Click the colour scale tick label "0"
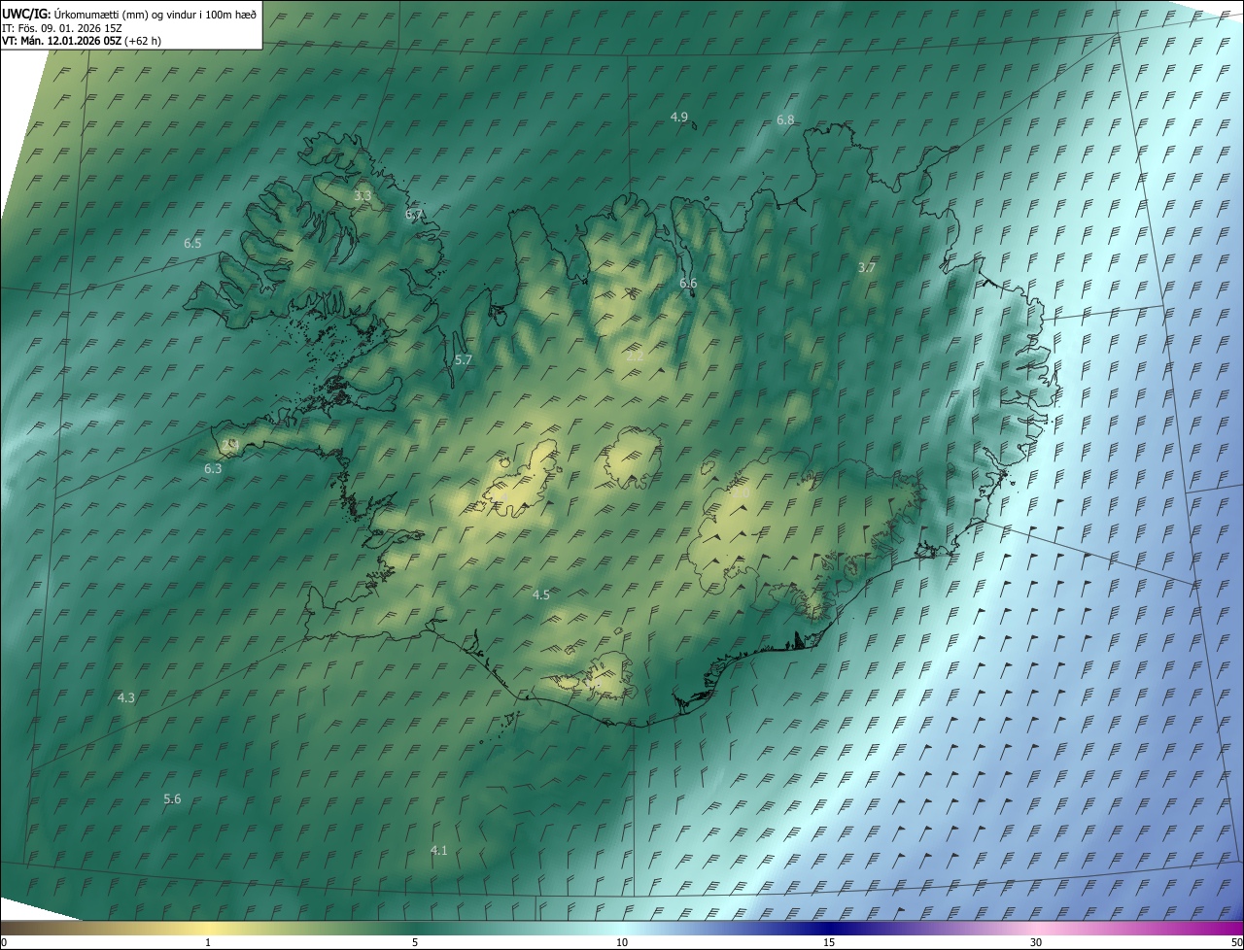1244x950 pixels. point(4,942)
